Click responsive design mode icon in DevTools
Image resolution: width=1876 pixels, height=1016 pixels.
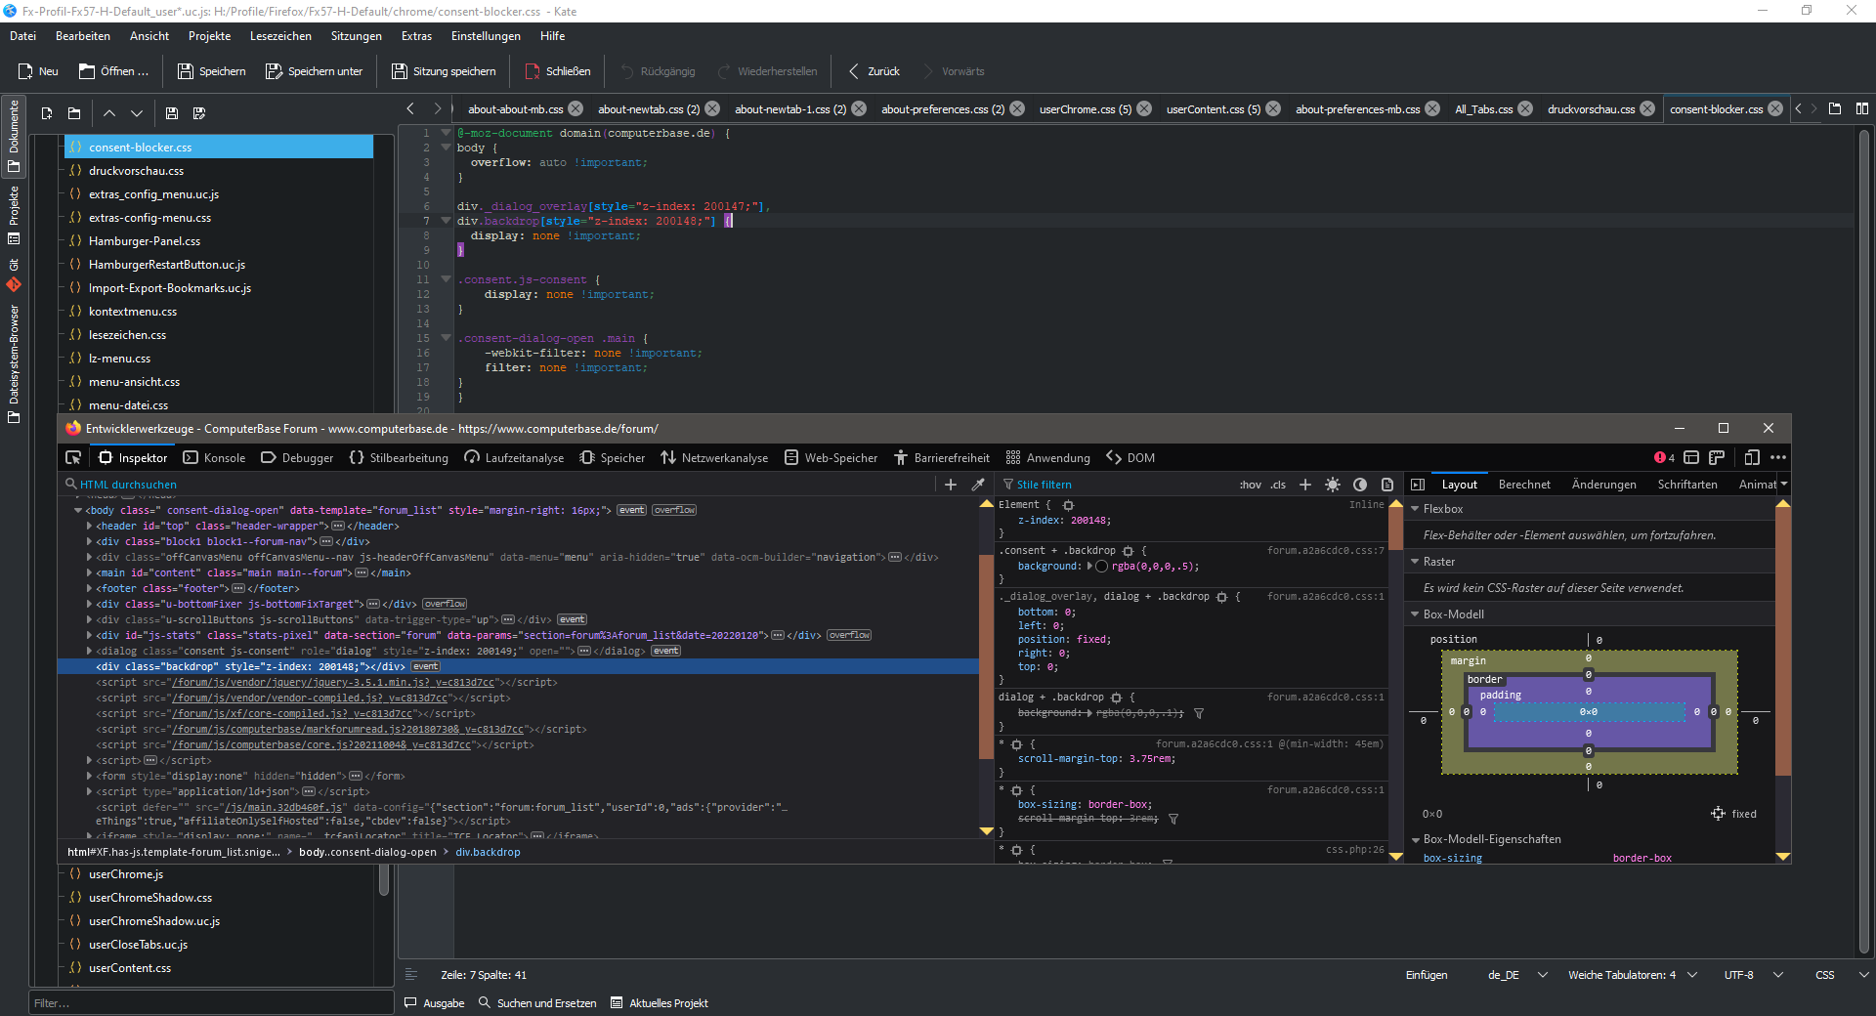click(x=1752, y=457)
